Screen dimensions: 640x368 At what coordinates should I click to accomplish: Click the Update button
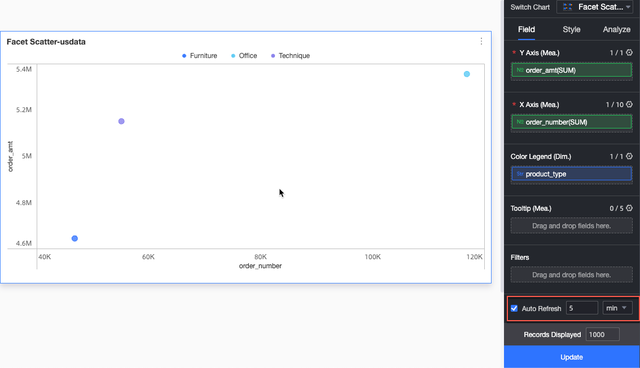[x=571, y=357]
